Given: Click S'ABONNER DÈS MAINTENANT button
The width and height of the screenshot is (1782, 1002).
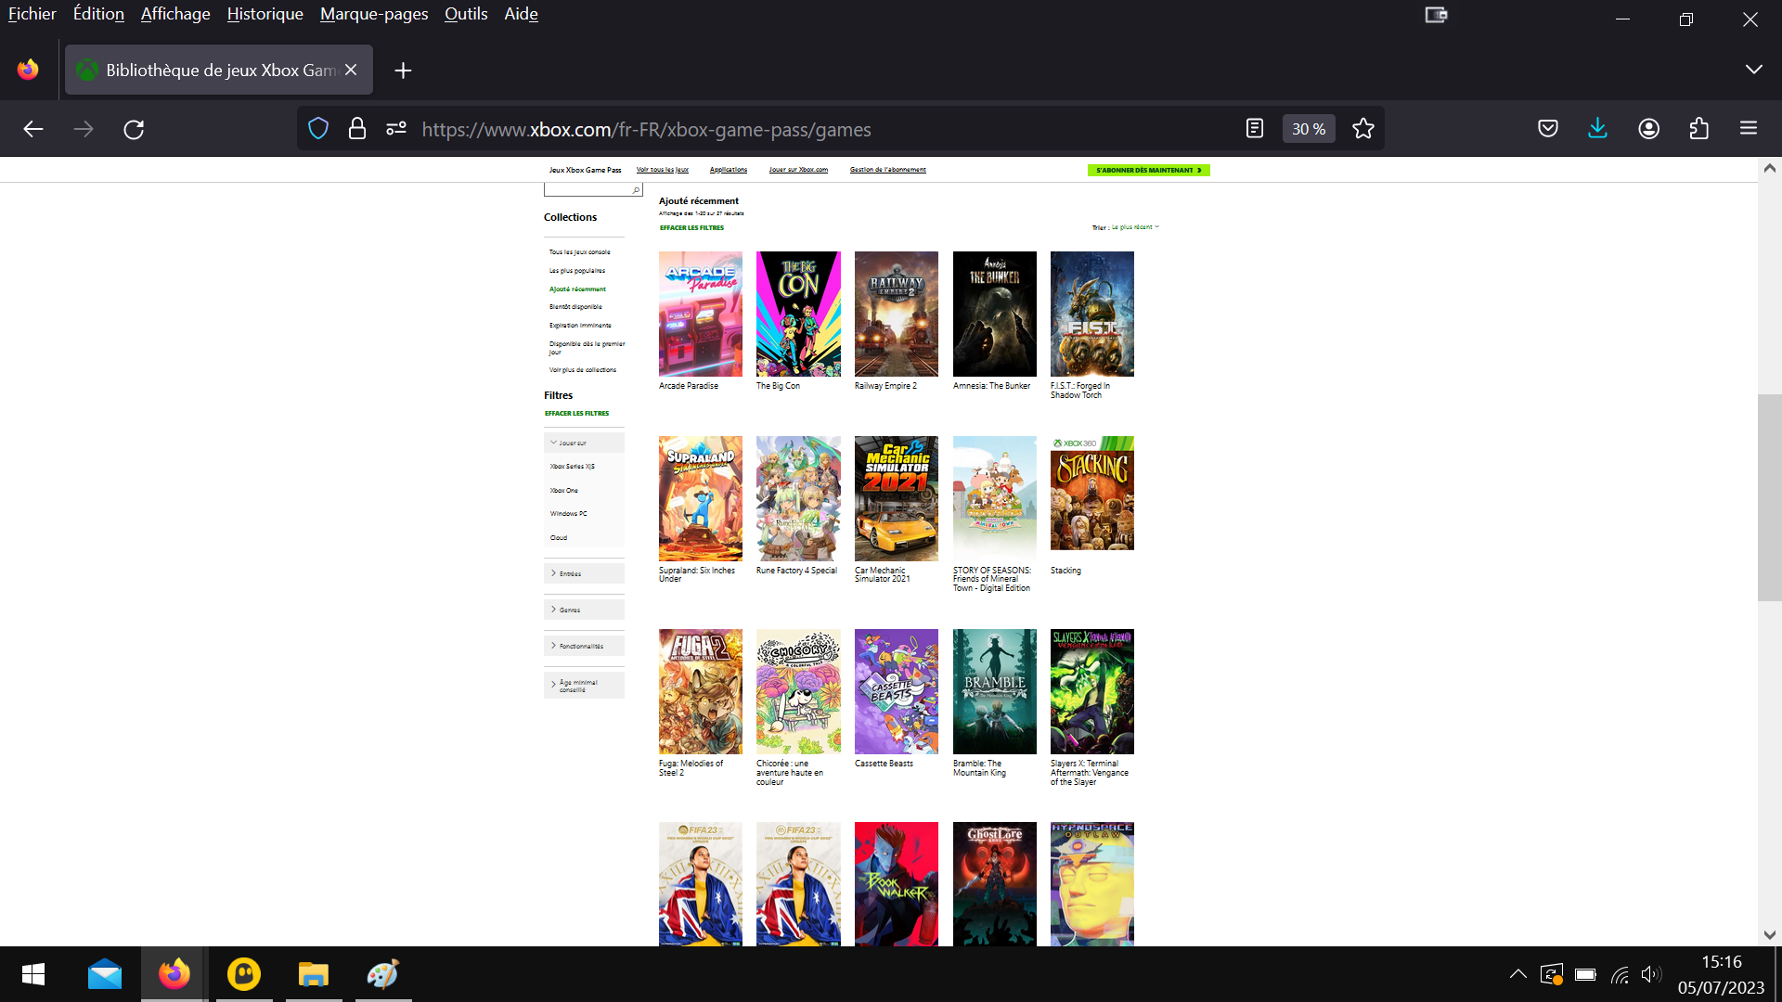Looking at the screenshot, I should coord(1148,170).
